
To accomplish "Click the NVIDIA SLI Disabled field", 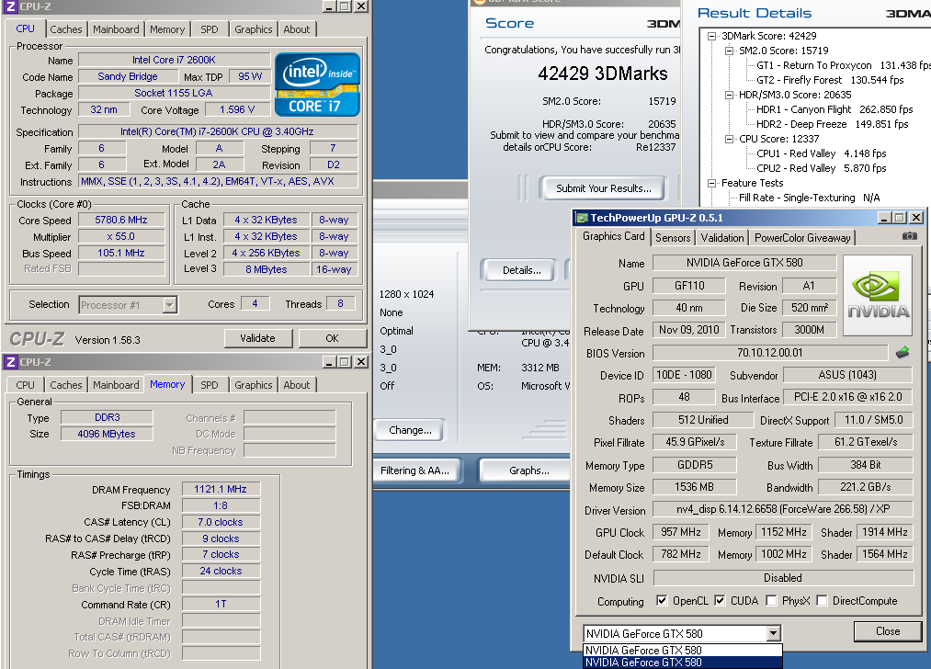I will tap(782, 578).
